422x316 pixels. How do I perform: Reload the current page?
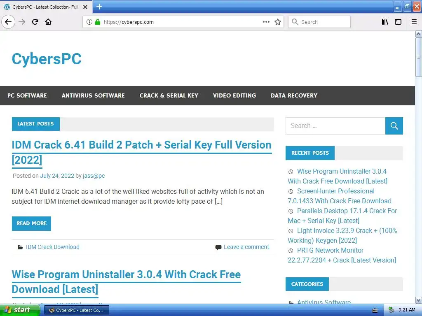(x=35, y=22)
